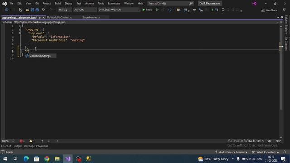Open the Developer PowerShell tab
290x163 pixels.
point(36,146)
